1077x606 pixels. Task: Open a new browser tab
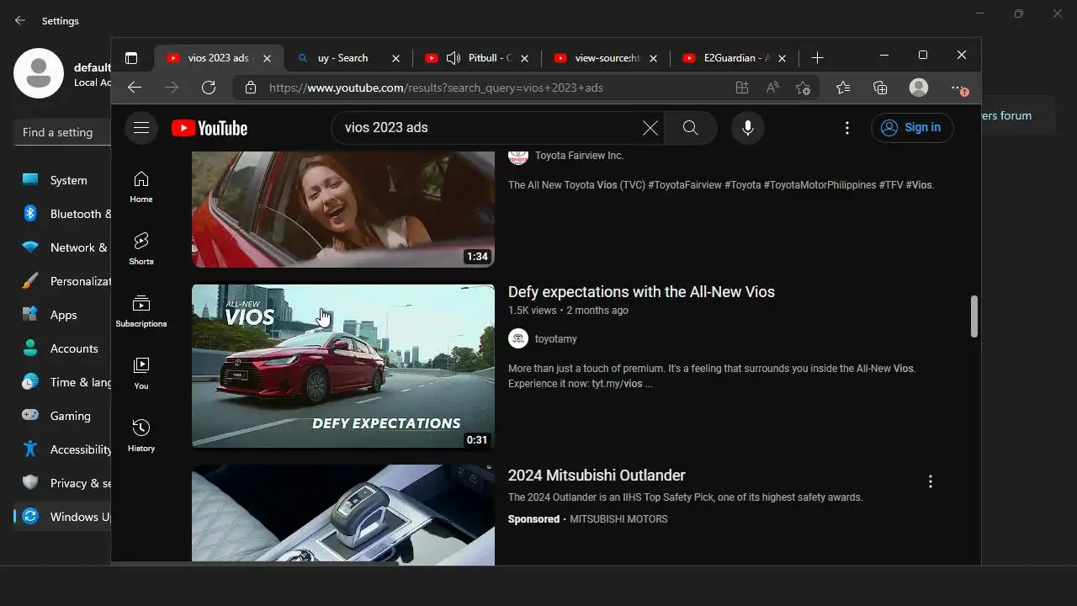pos(817,58)
